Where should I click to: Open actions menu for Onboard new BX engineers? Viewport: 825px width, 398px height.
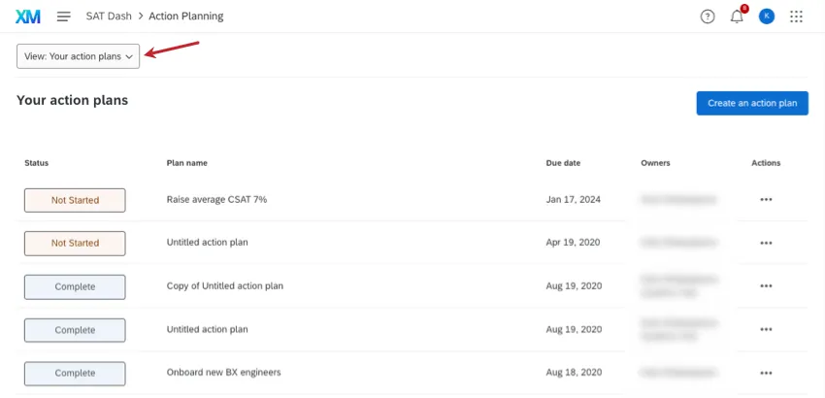[766, 374]
